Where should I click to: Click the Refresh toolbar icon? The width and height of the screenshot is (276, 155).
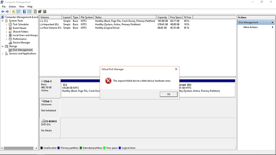(35, 12)
